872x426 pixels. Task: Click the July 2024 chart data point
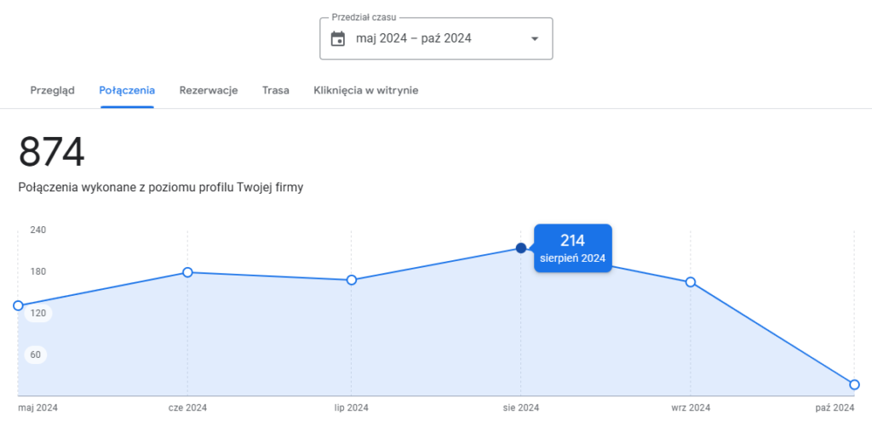click(351, 280)
